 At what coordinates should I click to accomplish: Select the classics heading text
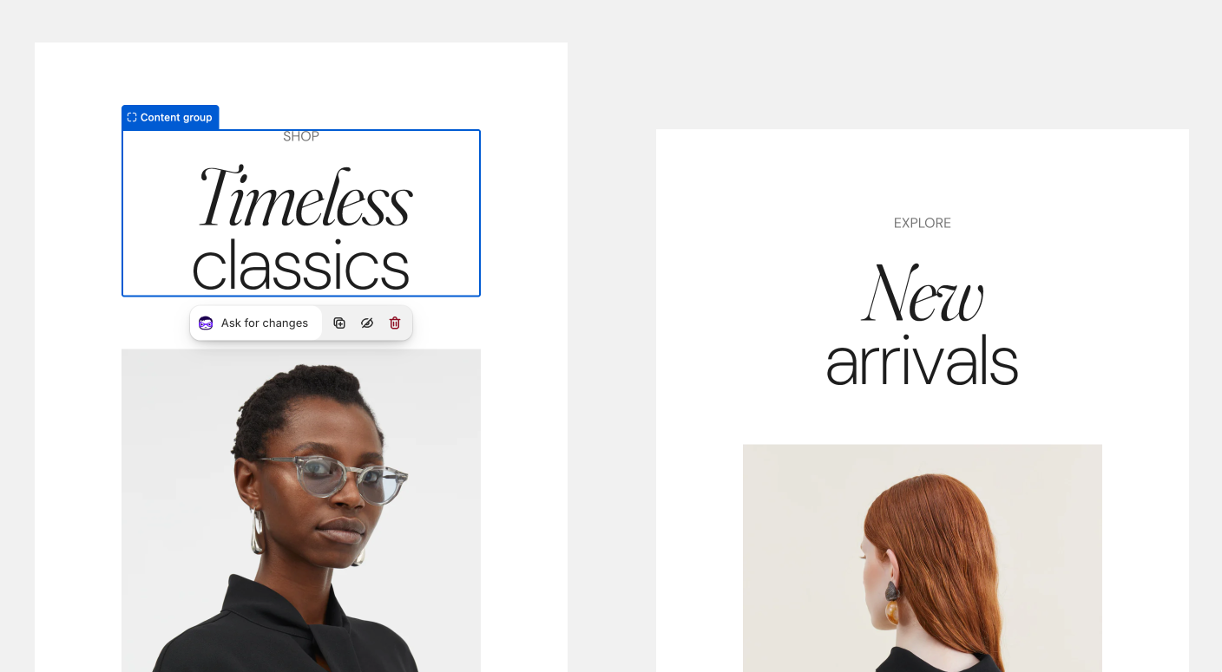coord(300,266)
